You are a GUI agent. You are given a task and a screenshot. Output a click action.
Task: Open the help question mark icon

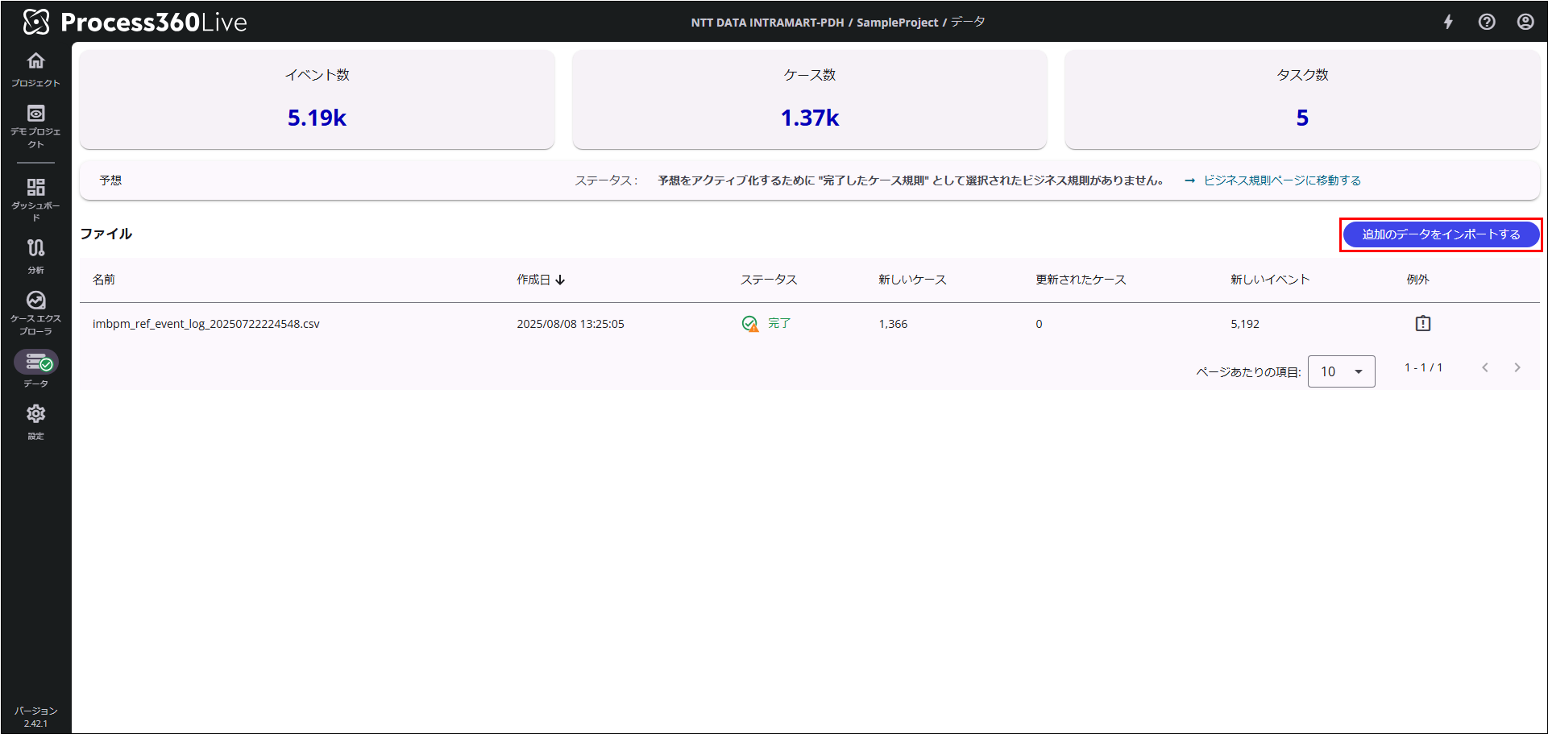(1487, 22)
